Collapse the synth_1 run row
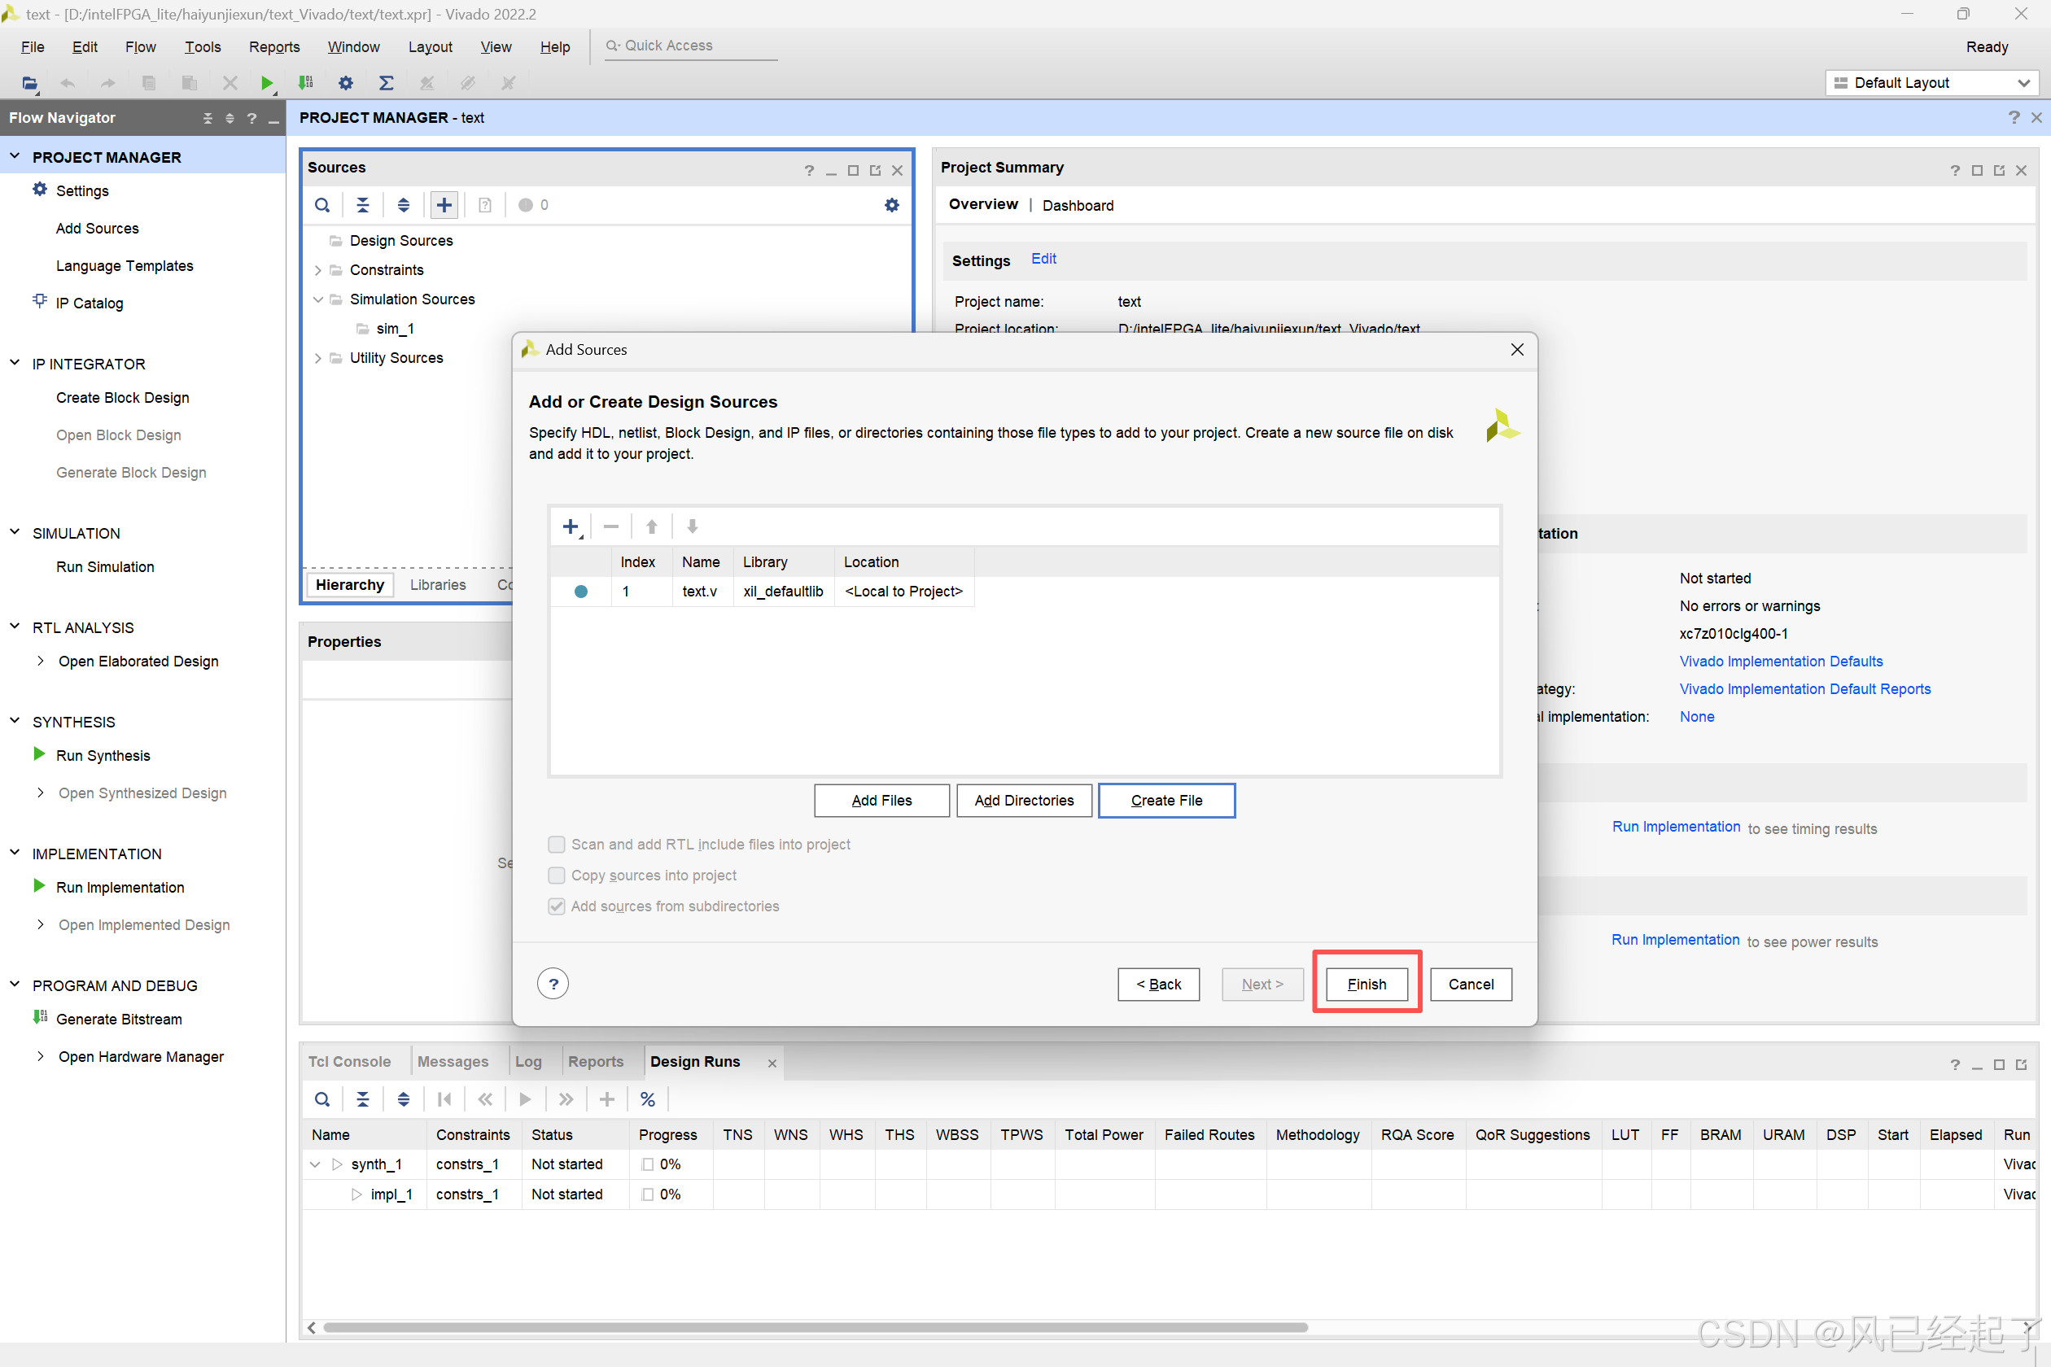 point(315,1164)
